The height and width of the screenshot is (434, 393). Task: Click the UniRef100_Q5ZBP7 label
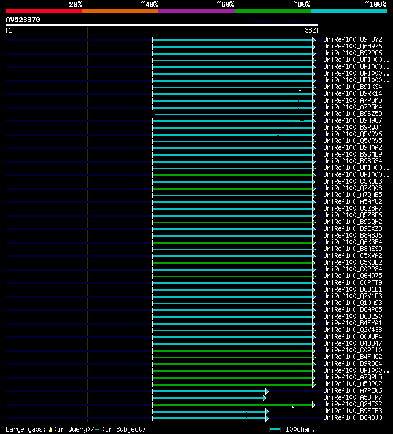pyautogui.click(x=352, y=208)
